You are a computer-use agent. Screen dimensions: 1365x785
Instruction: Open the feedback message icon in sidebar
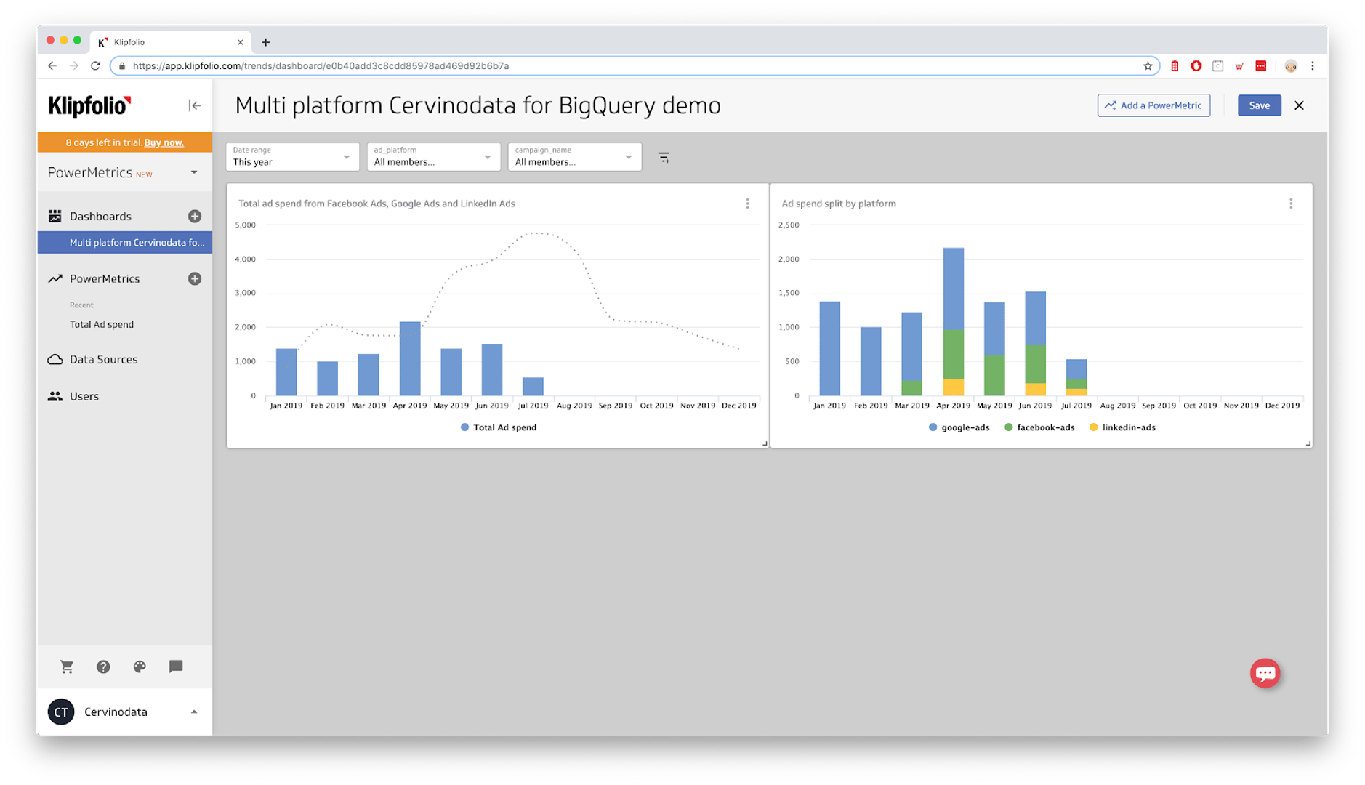176,667
